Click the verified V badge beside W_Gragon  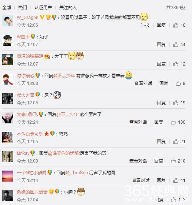(42, 17)
